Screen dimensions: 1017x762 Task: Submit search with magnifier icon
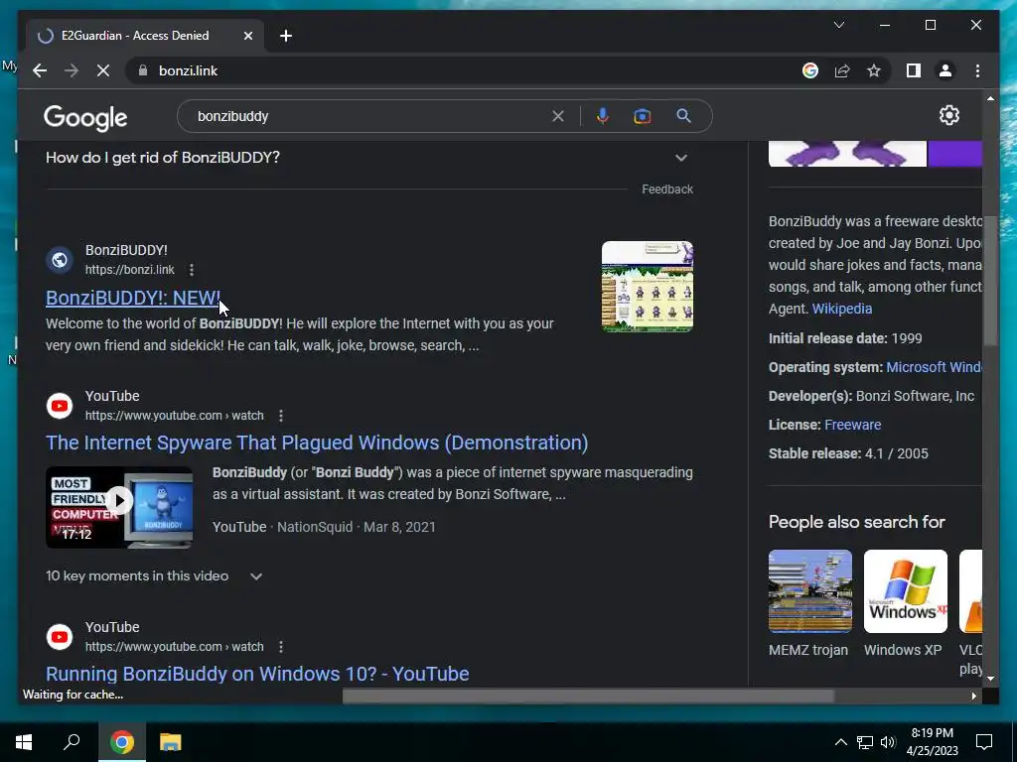[683, 116]
